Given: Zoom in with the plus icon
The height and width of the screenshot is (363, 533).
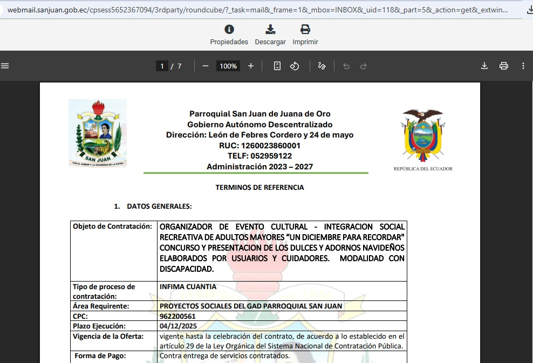Looking at the screenshot, I should click(251, 66).
